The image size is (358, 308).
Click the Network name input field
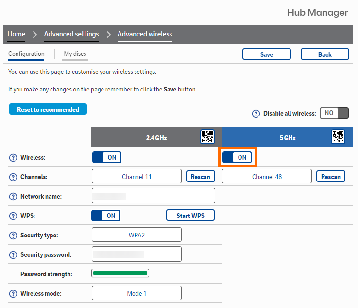coord(153,196)
